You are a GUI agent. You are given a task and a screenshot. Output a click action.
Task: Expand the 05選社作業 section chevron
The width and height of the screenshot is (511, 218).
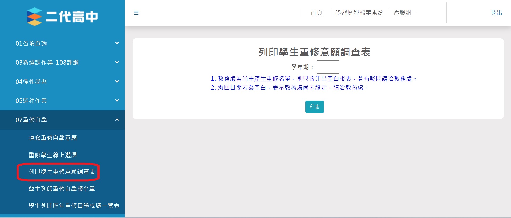[117, 100]
